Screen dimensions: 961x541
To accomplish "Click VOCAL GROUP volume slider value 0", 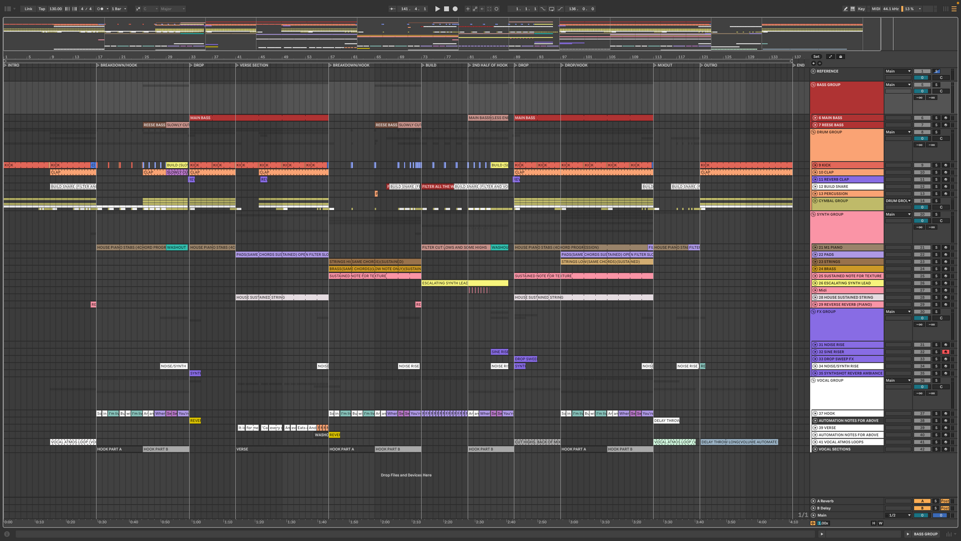I will coord(922,387).
